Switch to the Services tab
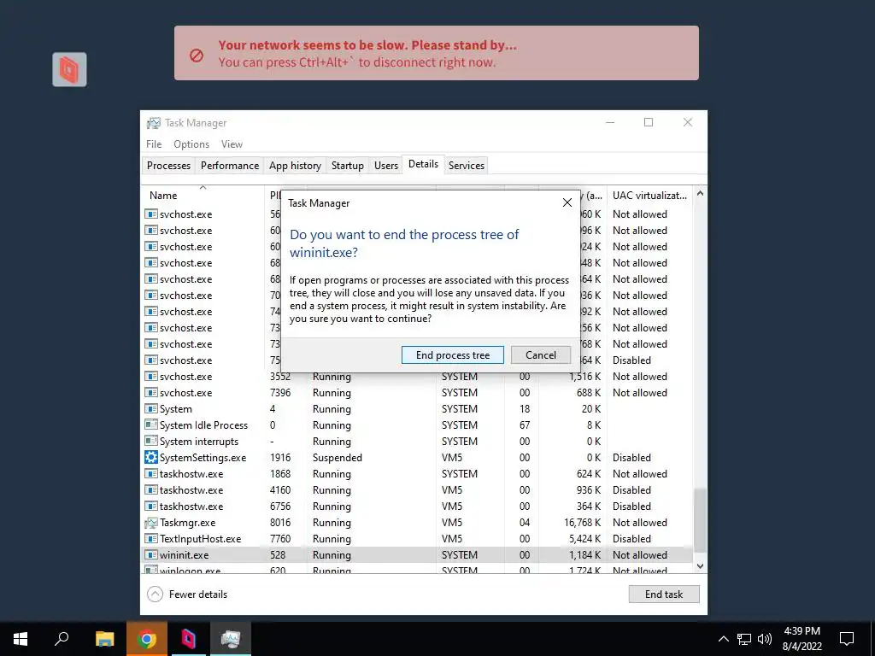The height and width of the screenshot is (656, 875). [x=466, y=165]
